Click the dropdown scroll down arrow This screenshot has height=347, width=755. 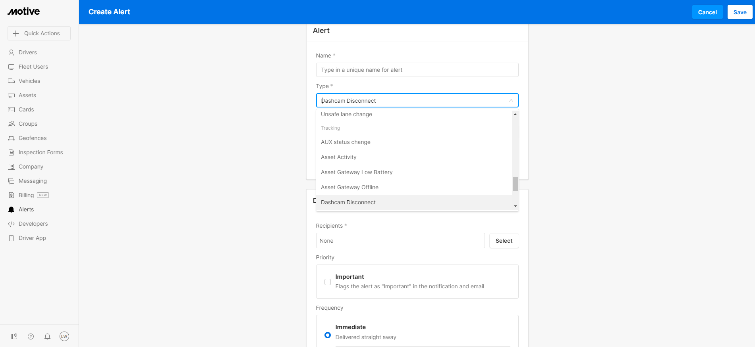pyautogui.click(x=515, y=206)
